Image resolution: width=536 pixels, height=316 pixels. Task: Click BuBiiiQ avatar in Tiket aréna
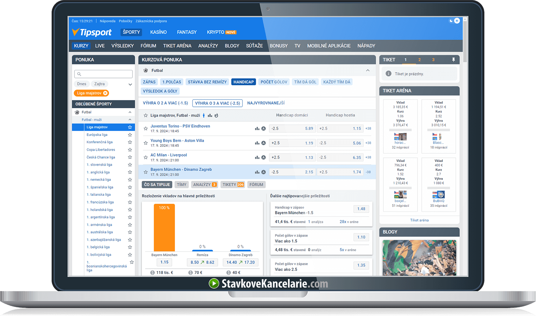click(x=438, y=195)
